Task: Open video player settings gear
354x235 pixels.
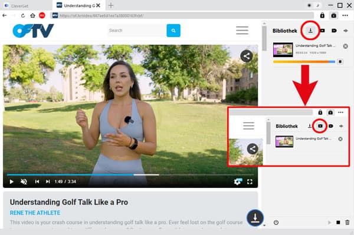Action: (x=238, y=181)
